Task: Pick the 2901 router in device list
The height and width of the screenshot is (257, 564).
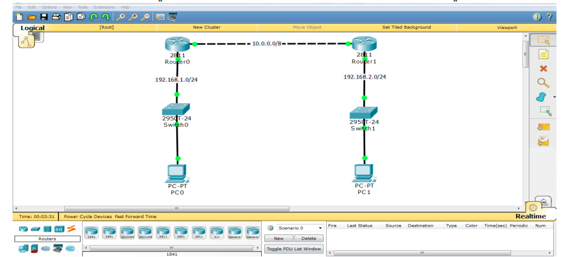Action: [181, 233]
